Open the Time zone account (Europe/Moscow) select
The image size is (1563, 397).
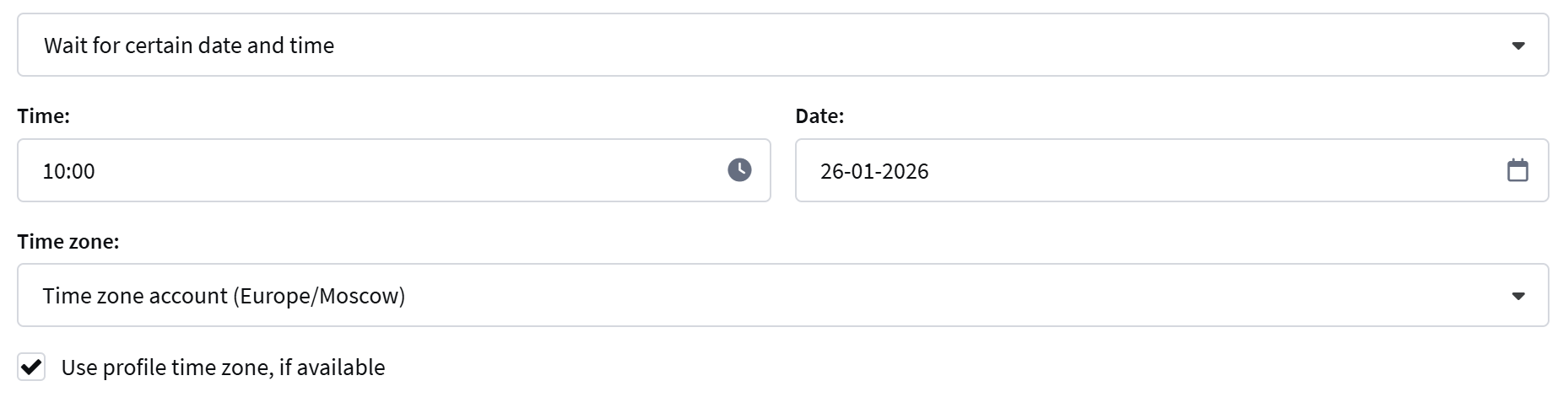[x=224, y=296]
